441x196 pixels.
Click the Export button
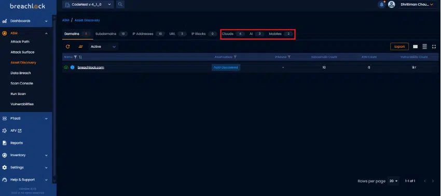tap(399, 47)
